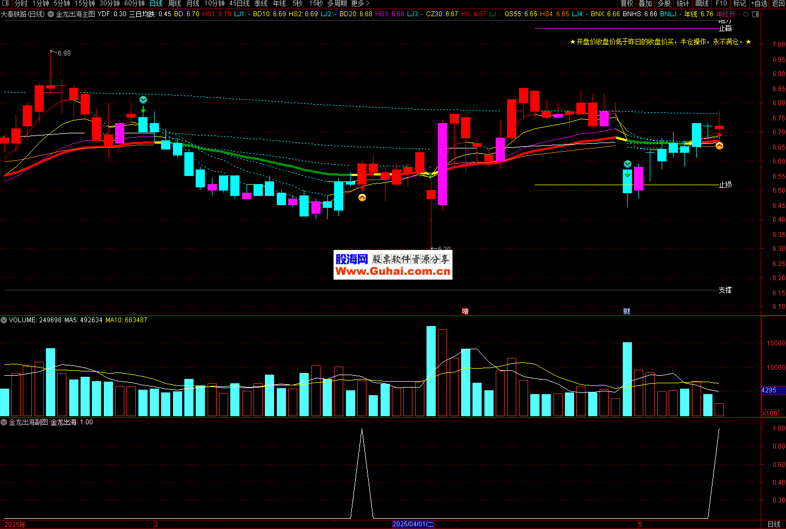Click the 止损 stop-loss line label
786x529 pixels.
point(725,185)
